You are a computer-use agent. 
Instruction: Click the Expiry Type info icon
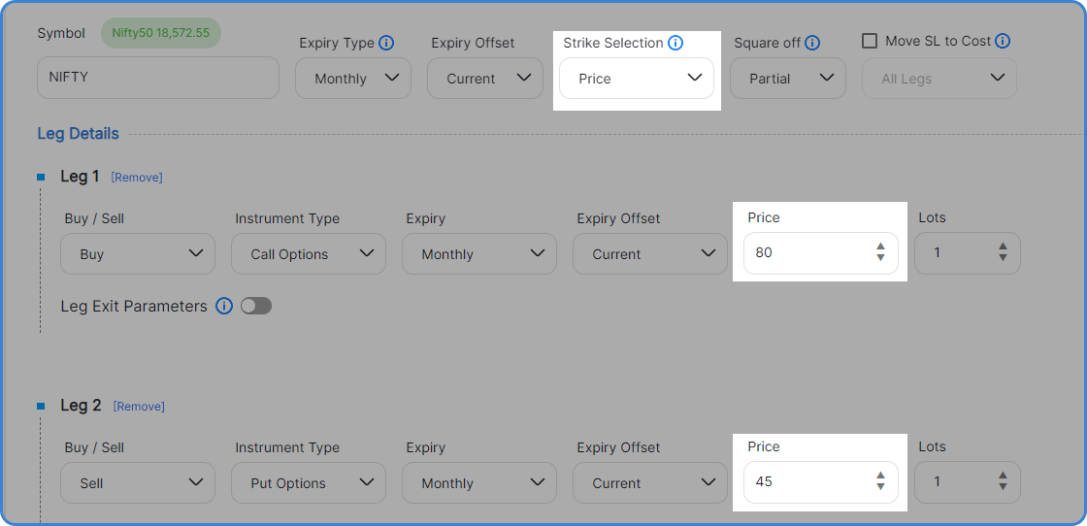click(x=386, y=43)
